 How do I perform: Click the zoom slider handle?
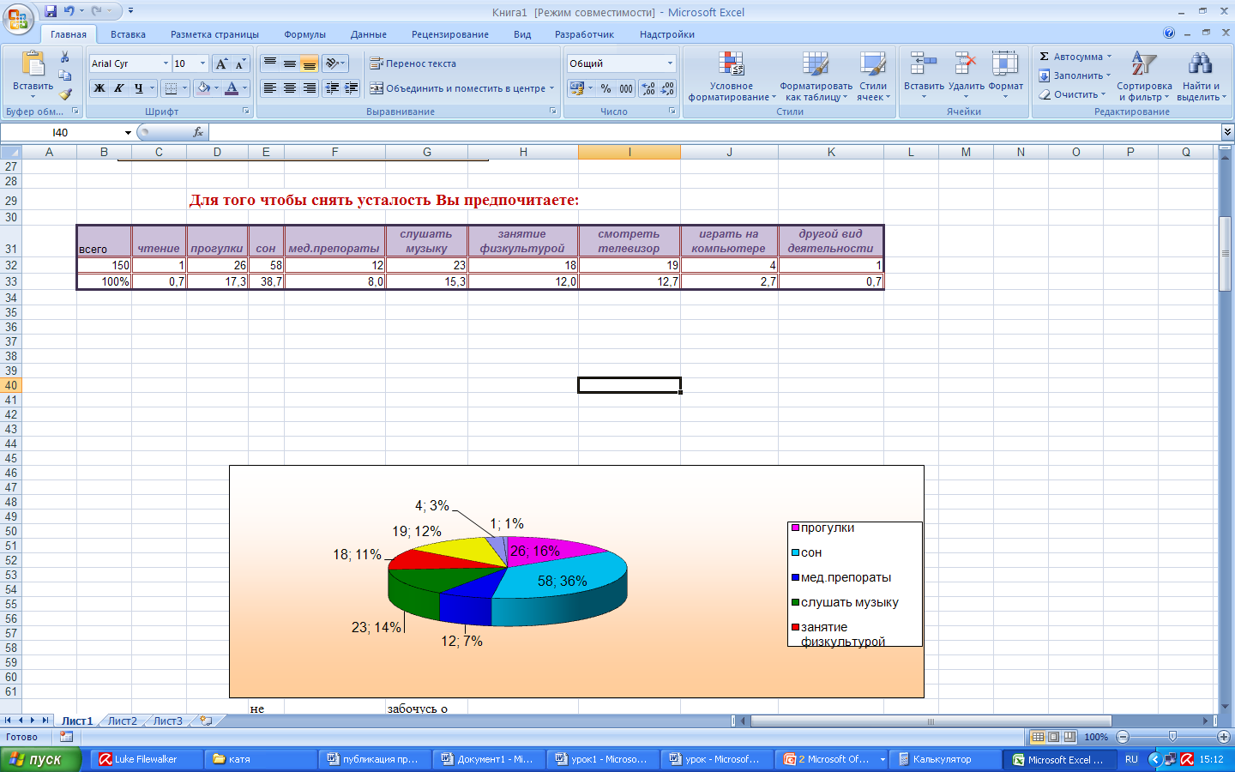click(x=1172, y=737)
